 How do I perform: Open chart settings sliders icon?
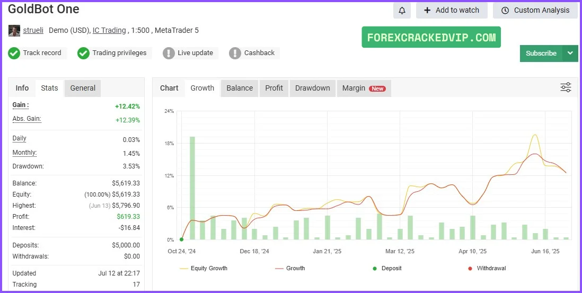tap(566, 88)
